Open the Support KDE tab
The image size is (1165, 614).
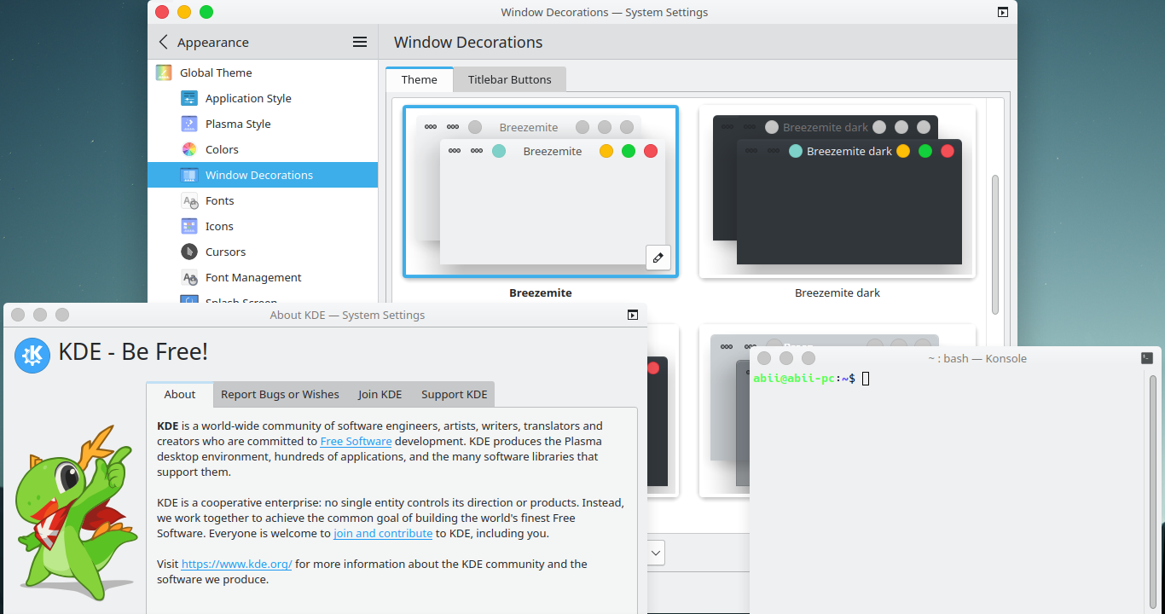[x=454, y=394]
